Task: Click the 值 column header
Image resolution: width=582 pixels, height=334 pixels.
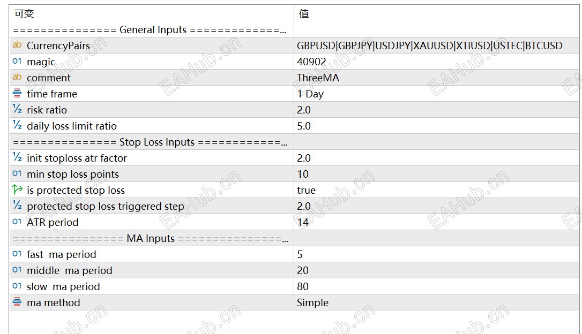Action: (304, 14)
